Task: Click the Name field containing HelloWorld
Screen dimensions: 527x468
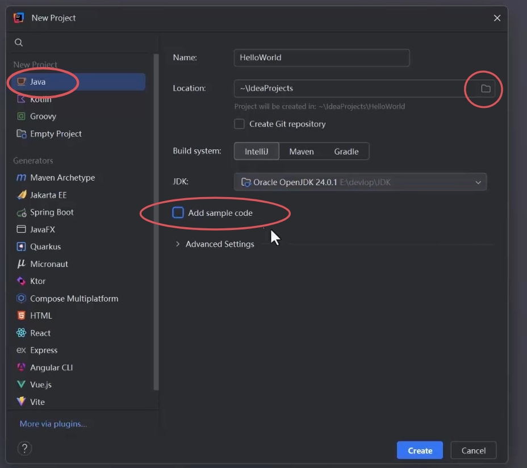Action: (x=321, y=57)
